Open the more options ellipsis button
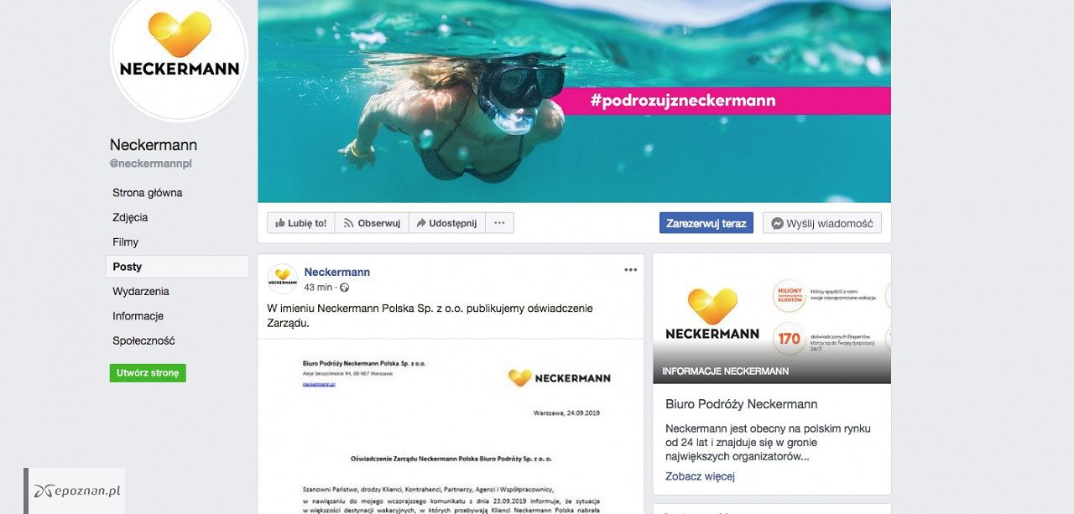Image resolution: width=1074 pixels, height=514 pixels. pyautogui.click(x=499, y=223)
